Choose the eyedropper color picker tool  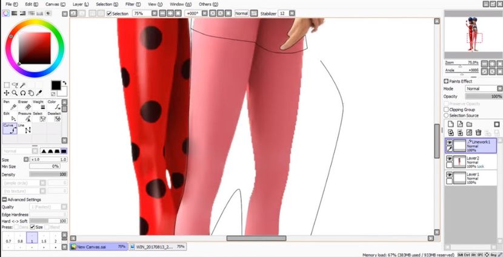(39, 93)
